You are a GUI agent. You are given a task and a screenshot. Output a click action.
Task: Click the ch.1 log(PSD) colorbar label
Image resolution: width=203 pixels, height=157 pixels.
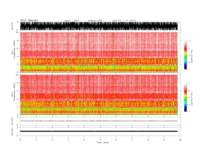(x=192, y=56)
